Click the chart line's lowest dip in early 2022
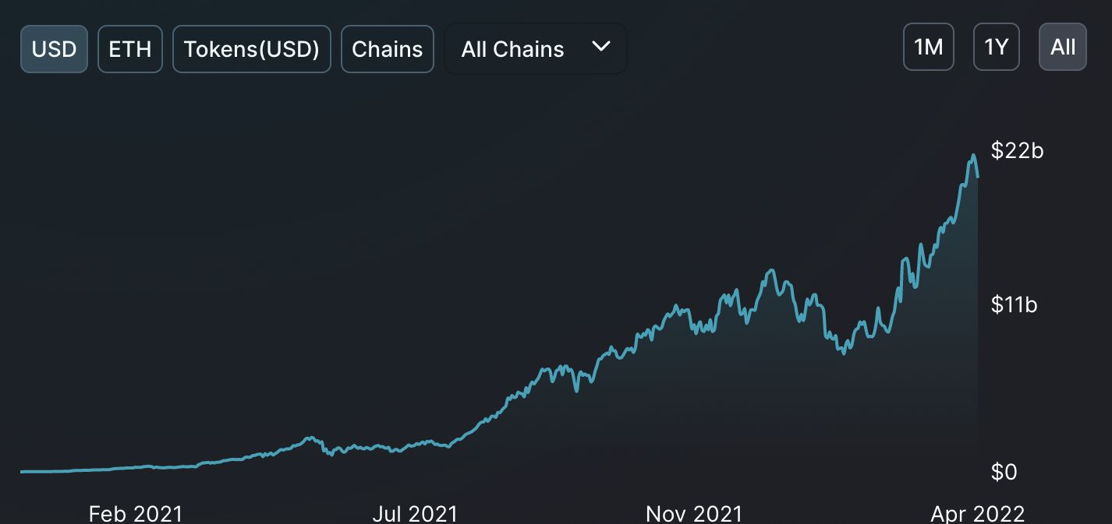 pos(844,353)
